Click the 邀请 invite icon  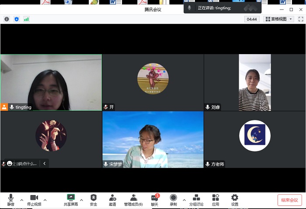(x=112, y=200)
